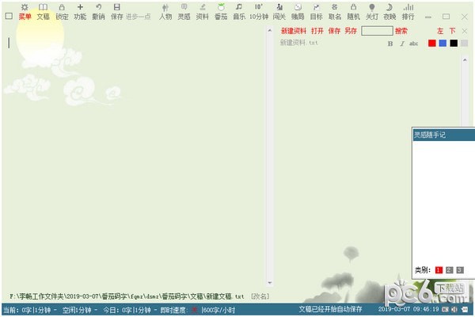Select the blue color swatch

443,43
